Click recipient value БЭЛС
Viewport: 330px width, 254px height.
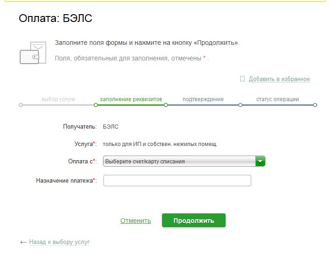[111, 127]
